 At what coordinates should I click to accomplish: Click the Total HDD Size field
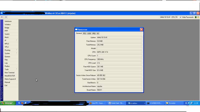click(119, 70)
